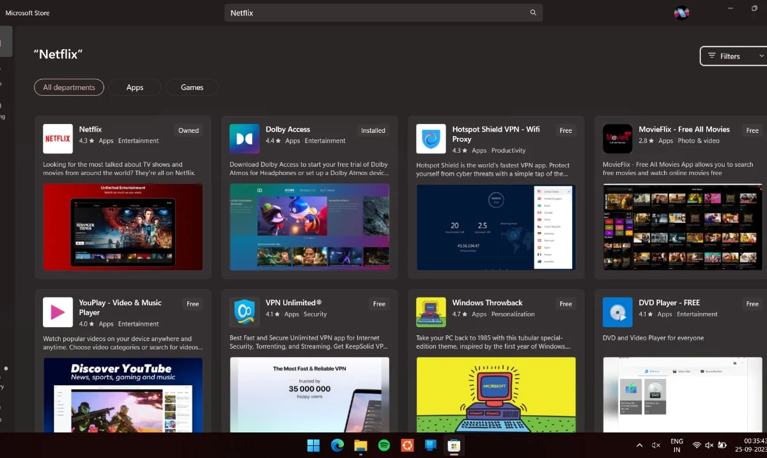Open the Netflix preview screenshot thumbnail
Image resolution: width=767 pixels, height=458 pixels.
pos(123,227)
